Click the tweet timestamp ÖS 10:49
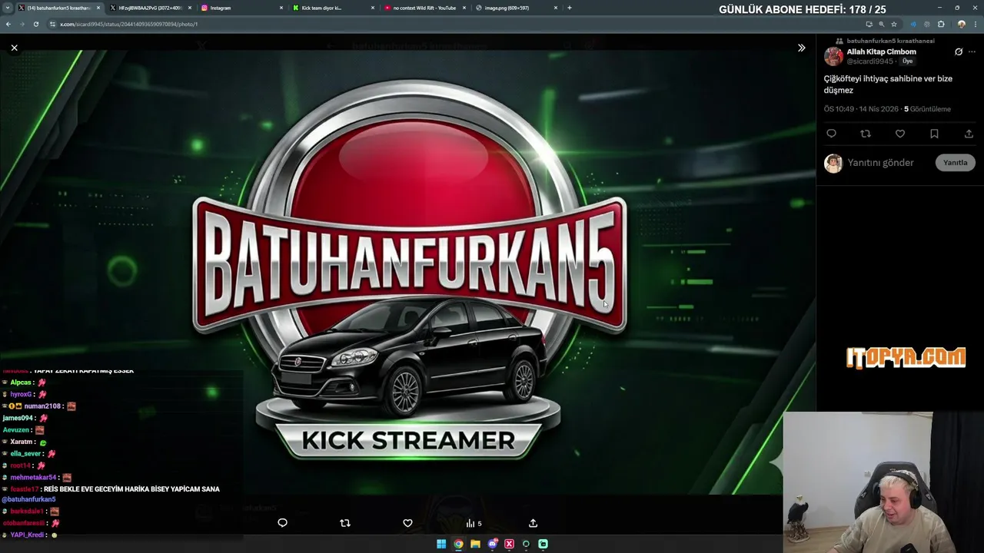Viewport: 984px width, 553px height. (x=861, y=109)
